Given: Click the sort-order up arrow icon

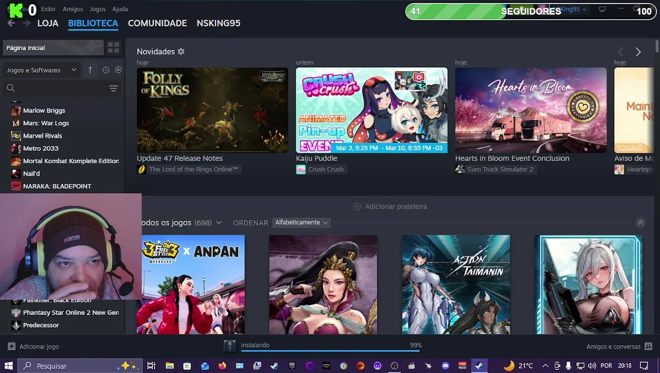Looking at the screenshot, I should tap(90, 70).
